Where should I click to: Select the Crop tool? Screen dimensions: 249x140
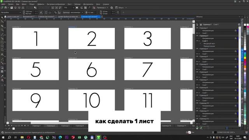pos(2,26)
